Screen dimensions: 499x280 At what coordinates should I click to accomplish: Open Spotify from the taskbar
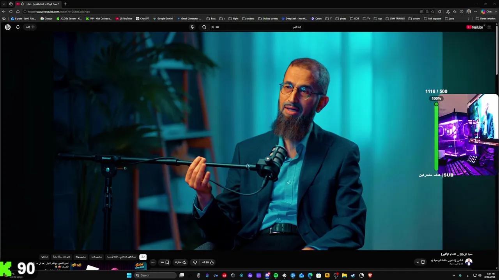(276, 275)
